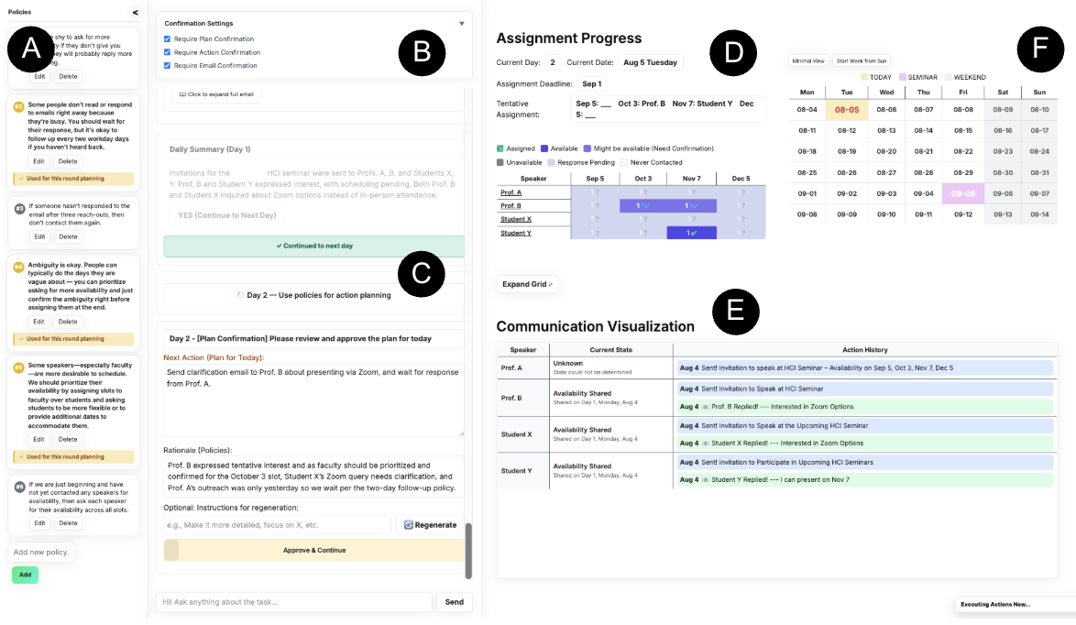Click the Available legend color swatch

click(544, 148)
